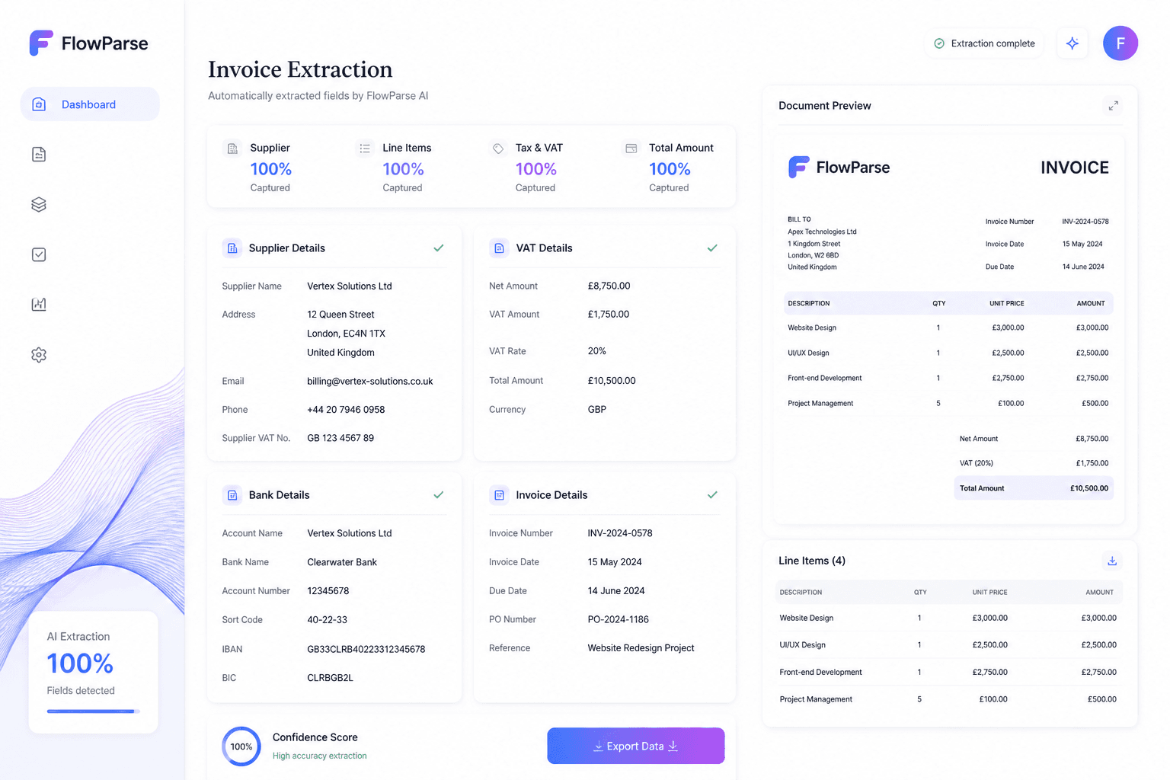
Task: Click the AI Extraction 100% card
Action: [93, 672]
